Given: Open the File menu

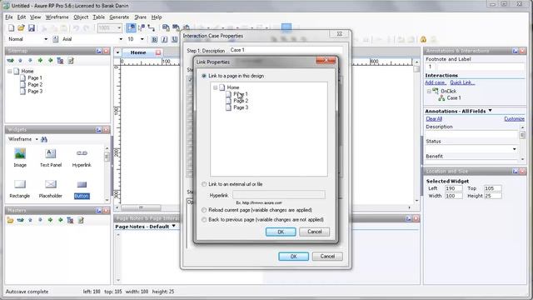Looking at the screenshot, I should 9,17.
